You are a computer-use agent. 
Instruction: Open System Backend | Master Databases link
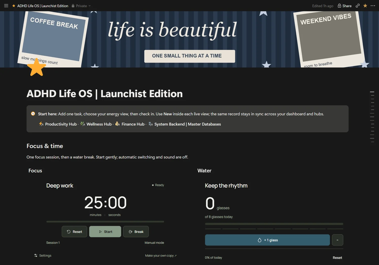187,124
